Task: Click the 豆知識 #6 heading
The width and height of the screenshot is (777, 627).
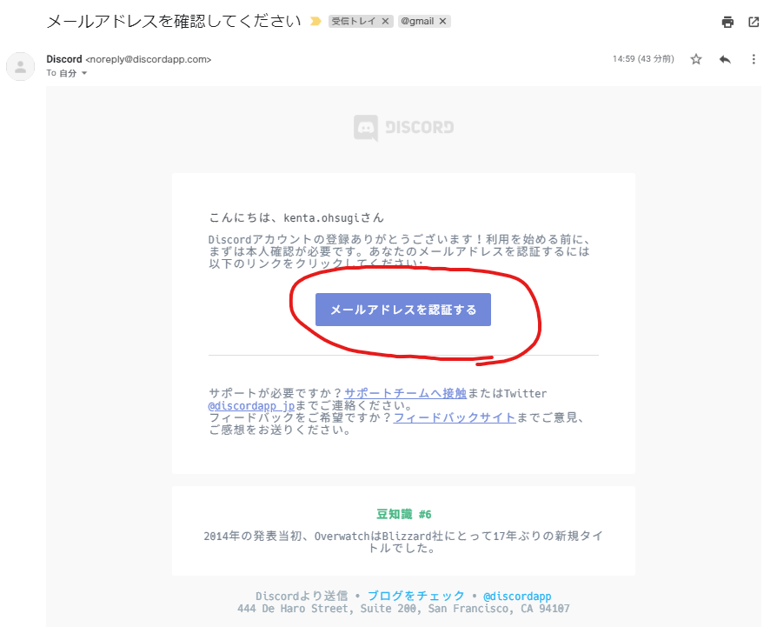Action: click(x=403, y=515)
